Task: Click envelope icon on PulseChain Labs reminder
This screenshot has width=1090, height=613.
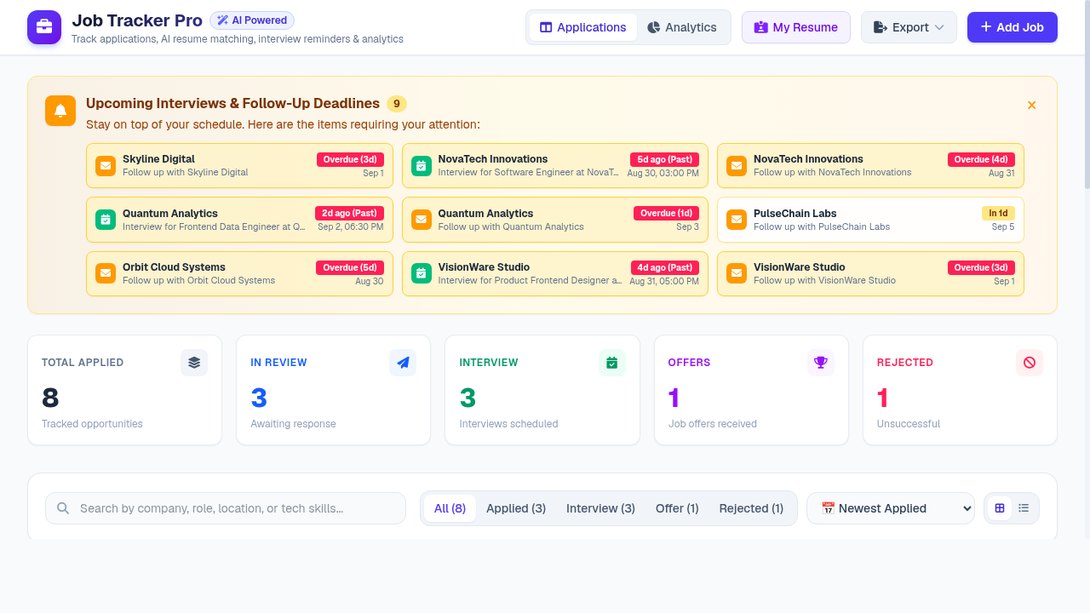Action: 737,220
